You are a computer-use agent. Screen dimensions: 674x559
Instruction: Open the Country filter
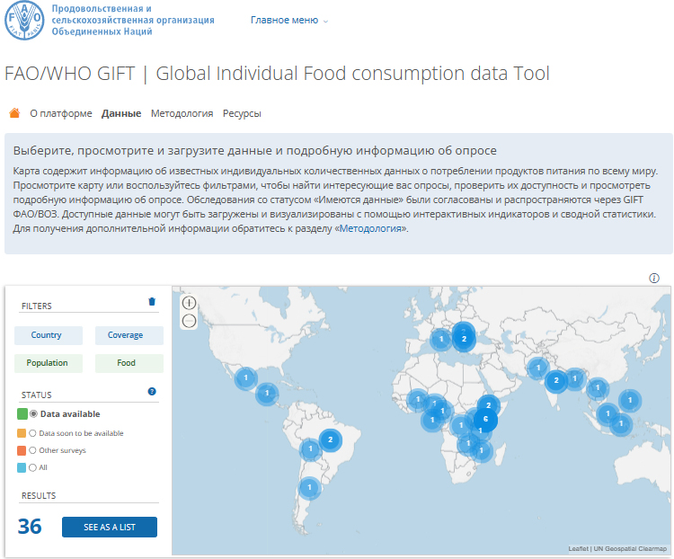click(x=47, y=335)
